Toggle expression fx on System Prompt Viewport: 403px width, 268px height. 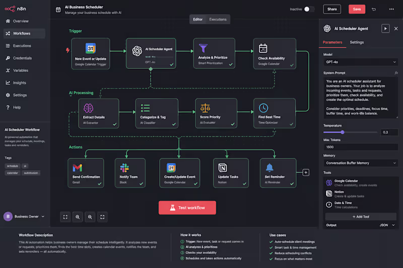pos(396,73)
